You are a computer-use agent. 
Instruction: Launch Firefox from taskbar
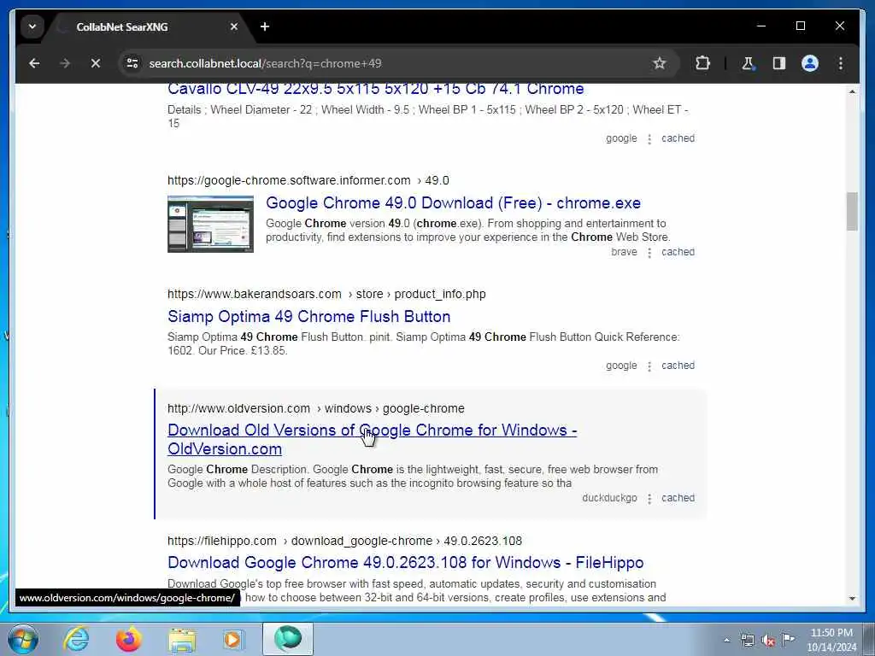click(129, 639)
